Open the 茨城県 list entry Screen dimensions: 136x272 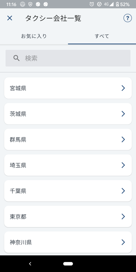pos(68,114)
